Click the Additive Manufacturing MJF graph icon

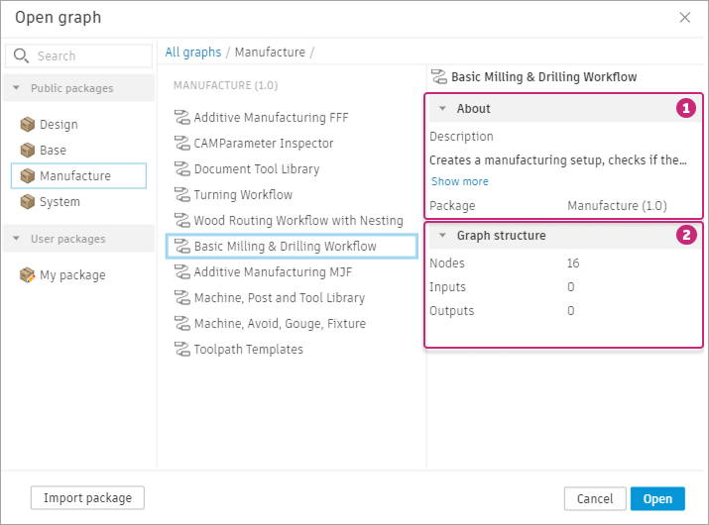click(x=182, y=272)
